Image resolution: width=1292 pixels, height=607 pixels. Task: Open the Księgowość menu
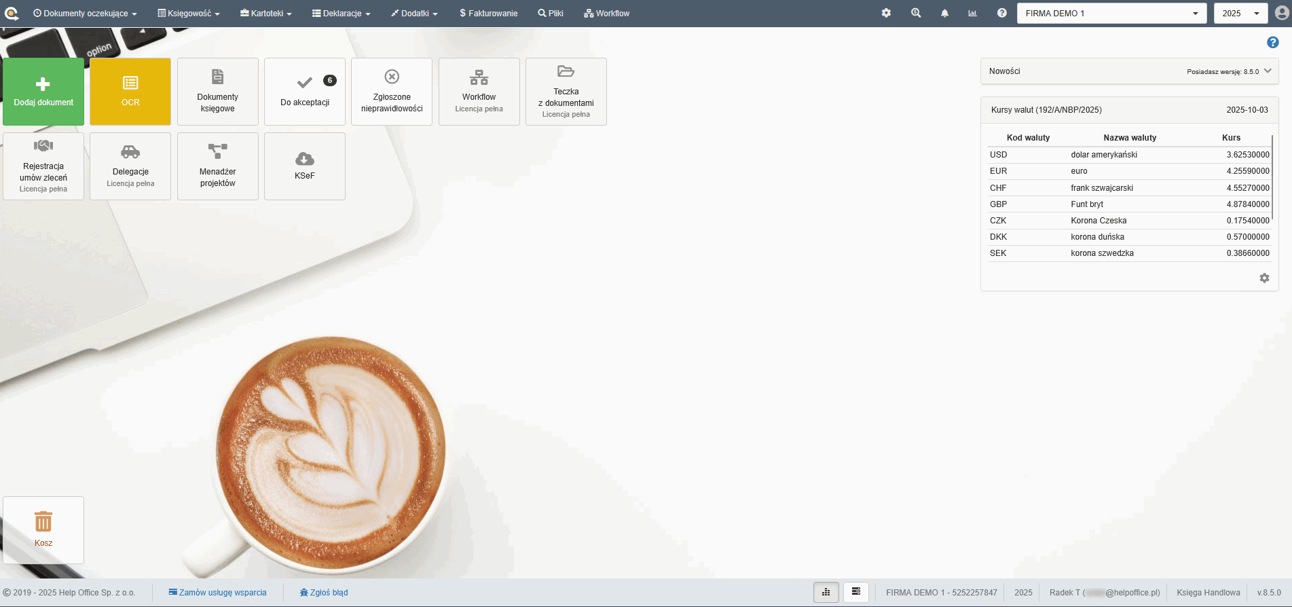189,13
